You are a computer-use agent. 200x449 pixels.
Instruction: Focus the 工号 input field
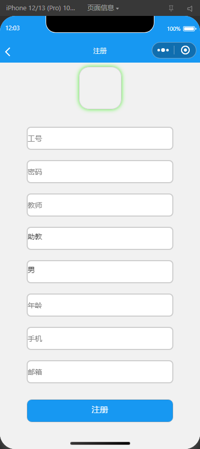(x=100, y=139)
